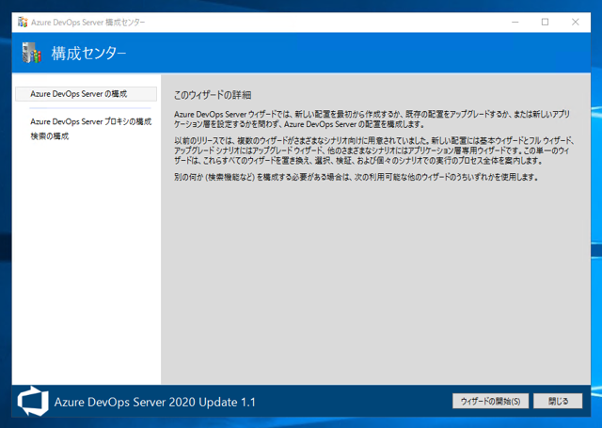Close window with title bar X
The height and width of the screenshot is (428, 602).
575,23
